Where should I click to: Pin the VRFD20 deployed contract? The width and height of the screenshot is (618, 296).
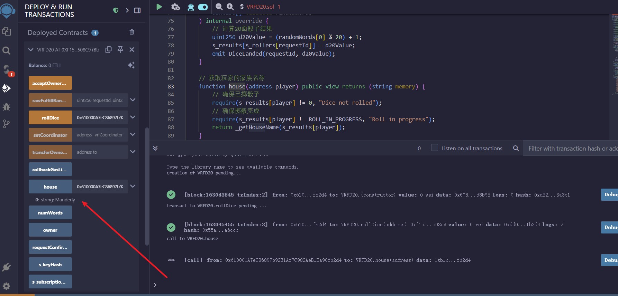120,49
